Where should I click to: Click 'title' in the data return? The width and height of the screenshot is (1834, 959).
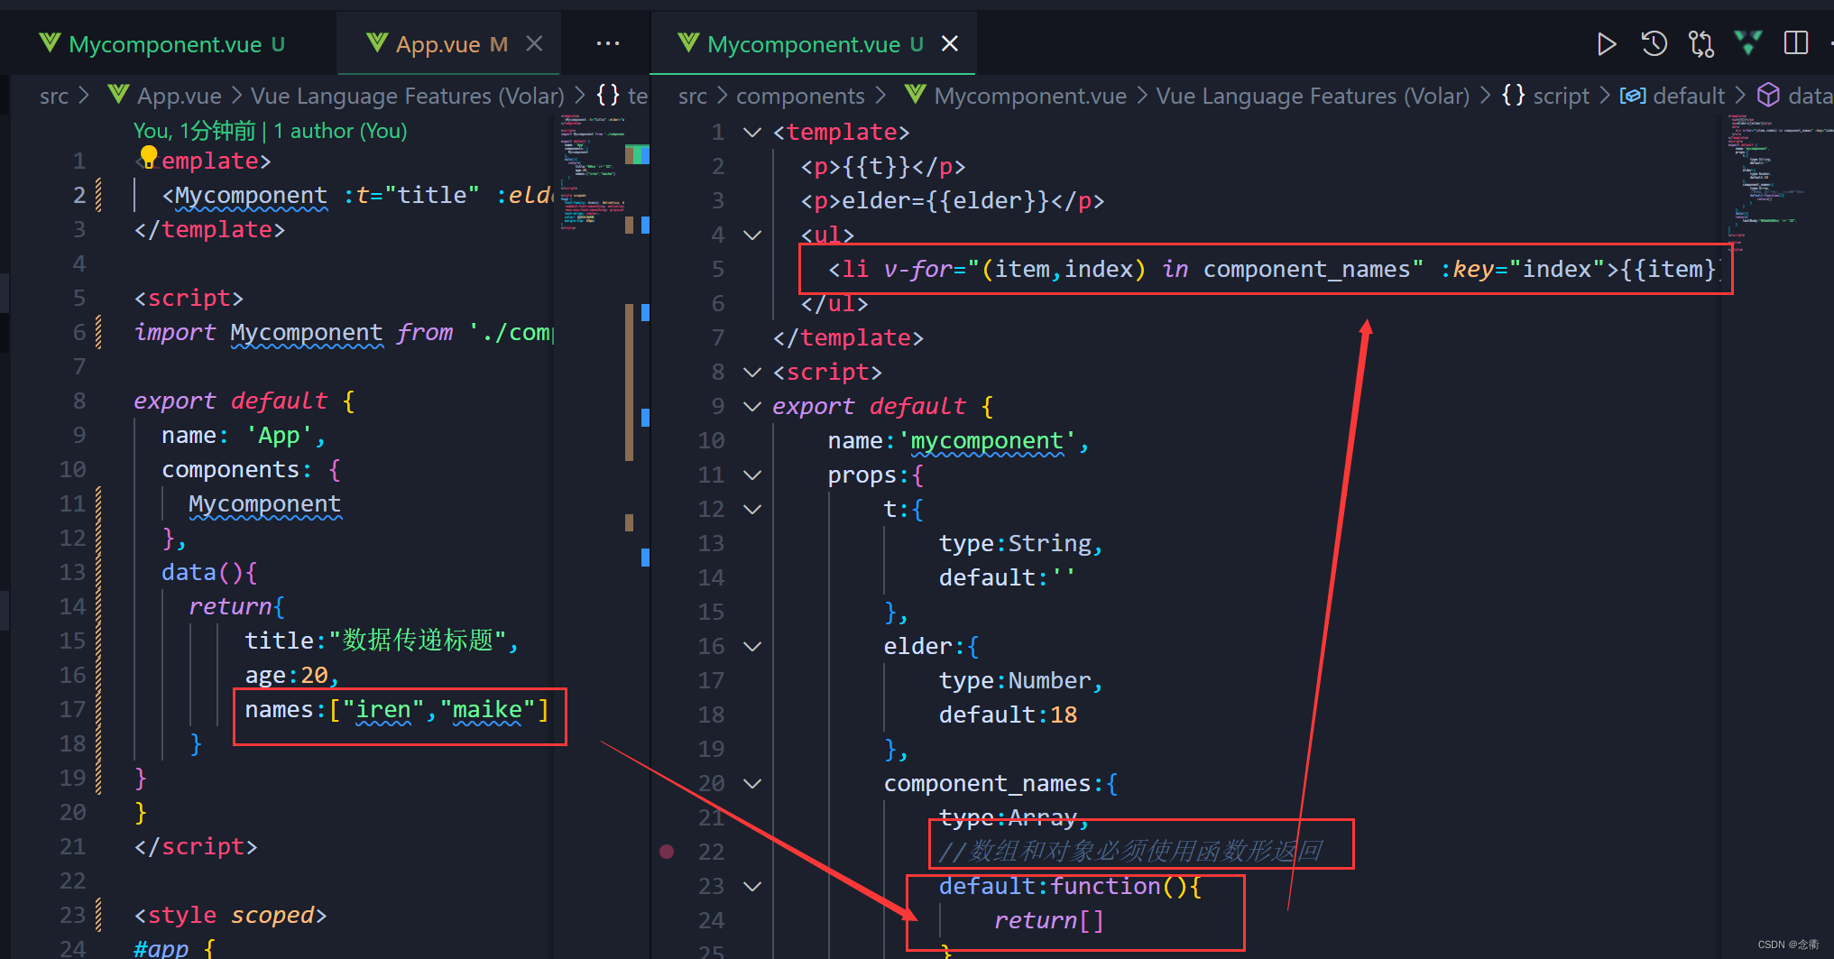(279, 641)
